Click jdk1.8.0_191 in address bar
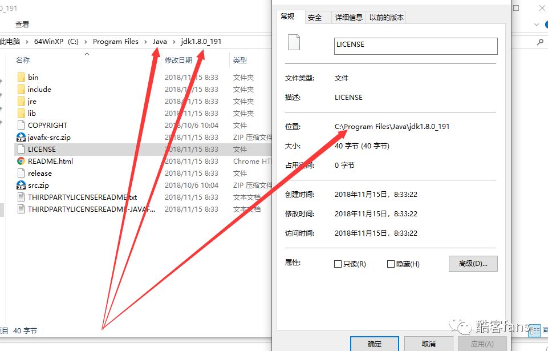This screenshot has height=351, width=548. (x=201, y=41)
